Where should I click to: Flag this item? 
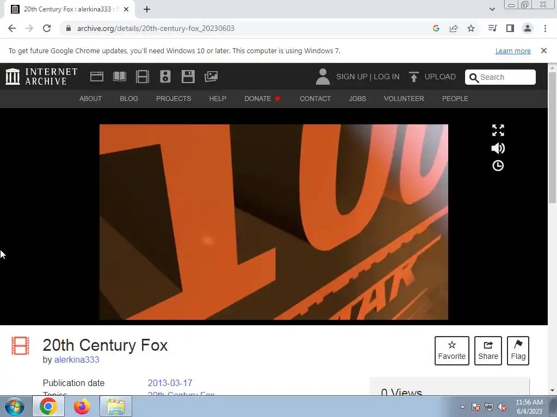[518, 351]
